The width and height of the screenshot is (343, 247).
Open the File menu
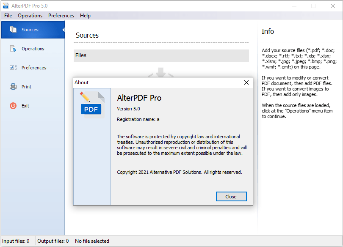8,16
